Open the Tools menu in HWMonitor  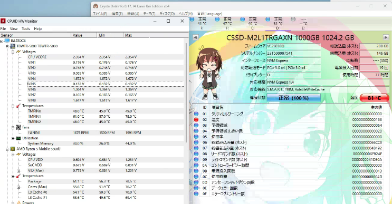25,28
